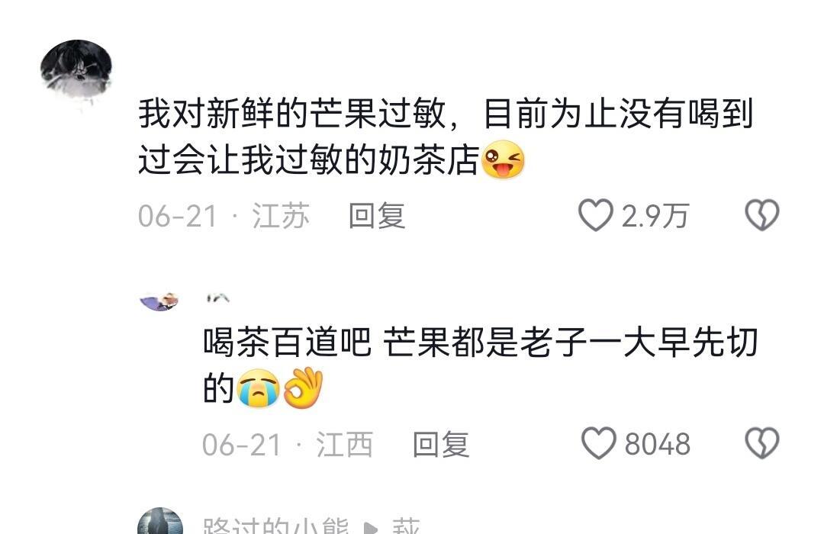Screen dimensions: 824x534
Task: Open 路过的小熊 user profile name
Action: point(275,526)
